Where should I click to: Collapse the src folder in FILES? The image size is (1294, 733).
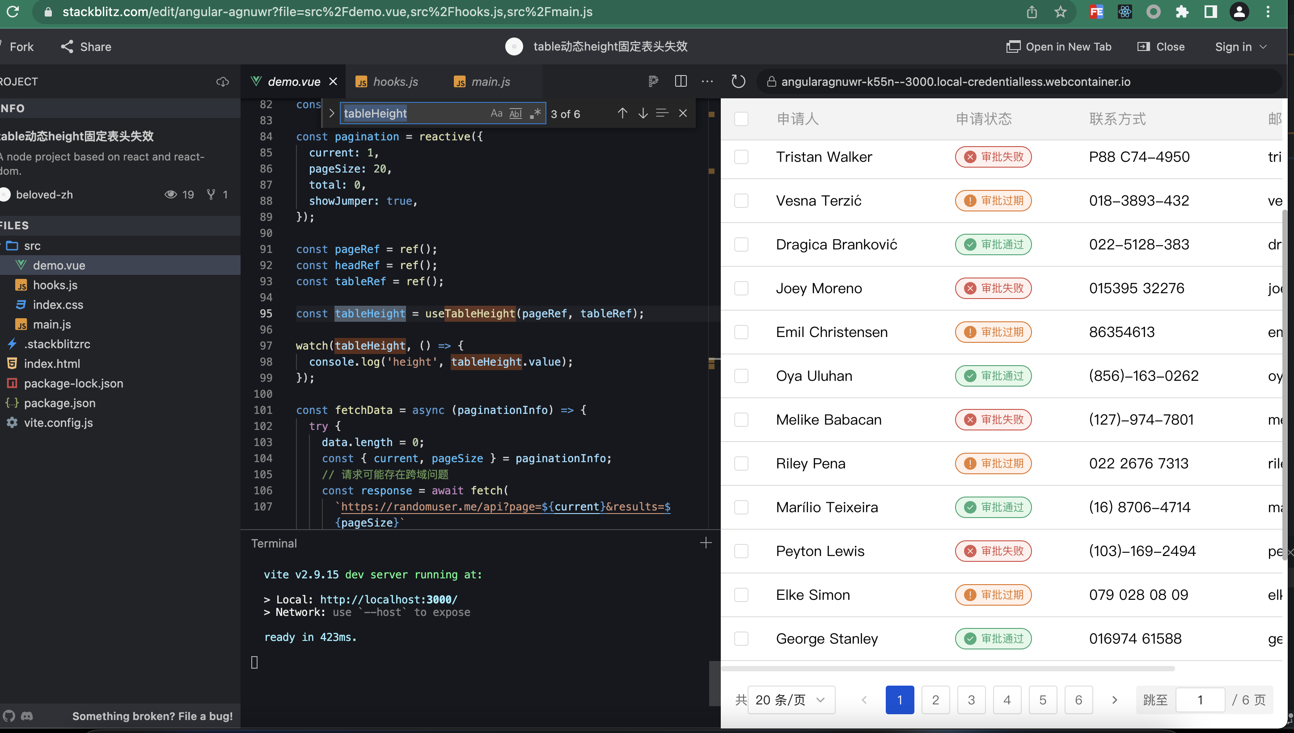coord(32,245)
